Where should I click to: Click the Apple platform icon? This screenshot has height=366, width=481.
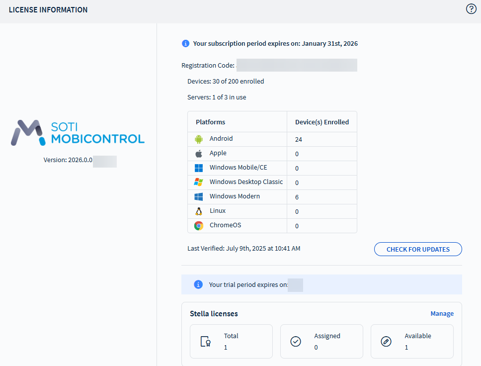tap(199, 154)
